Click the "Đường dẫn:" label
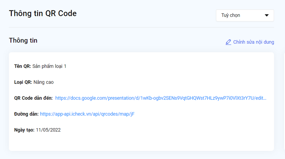The width and height of the screenshot is (285, 159). (26, 114)
